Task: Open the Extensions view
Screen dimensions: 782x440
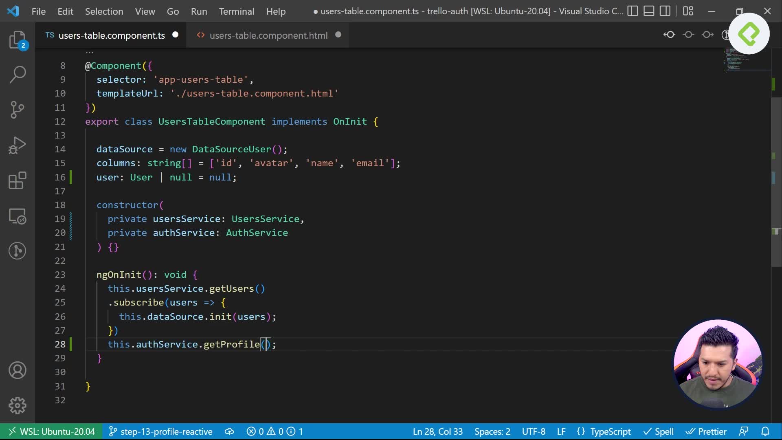Action: coord(18,180)
